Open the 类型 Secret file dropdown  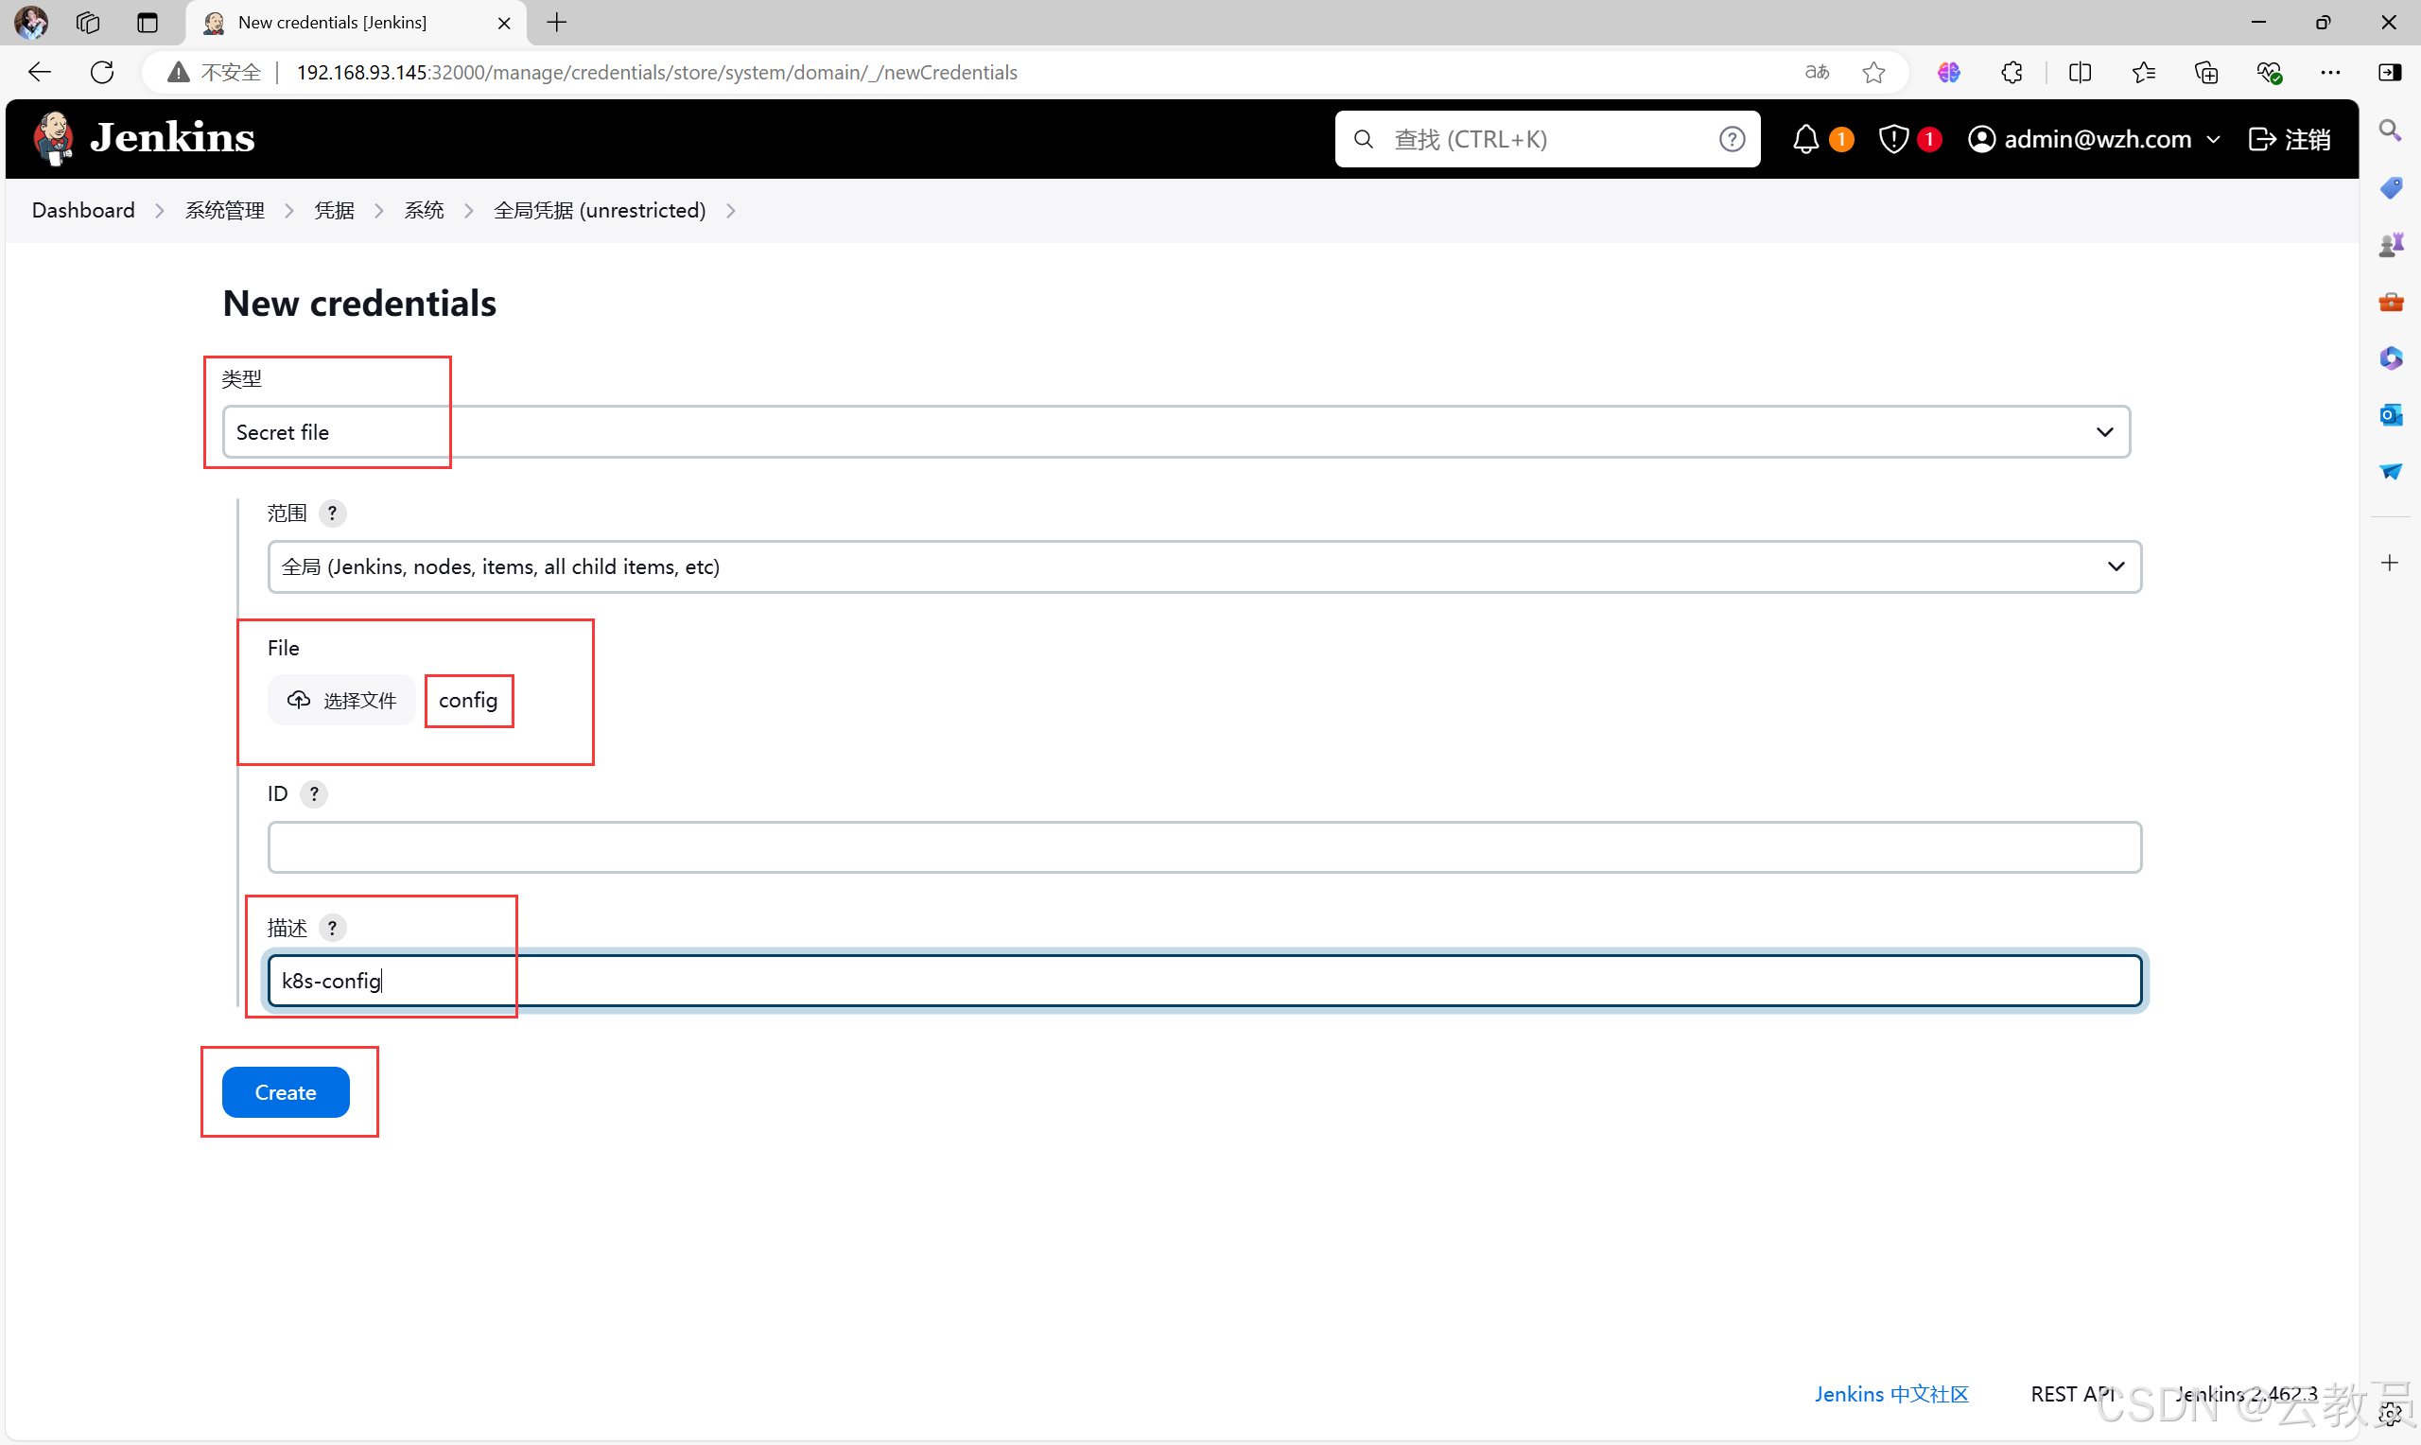point(1176,431)
